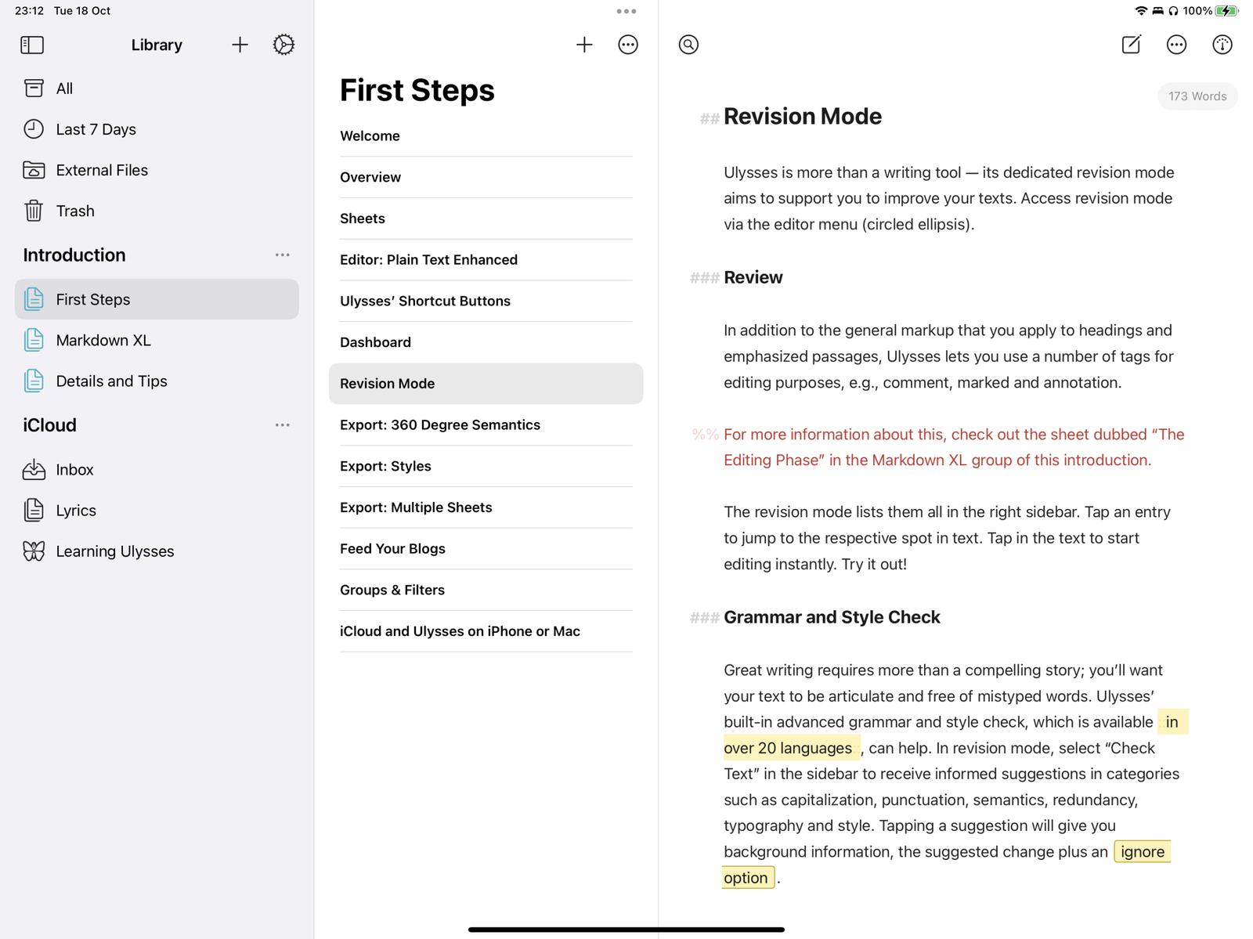Screen dimensions: 1253x939
Task: Open the dashboard info icon
Action: tap(1222, 45)
